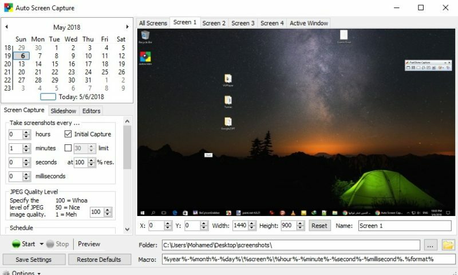
Task: Go to the previous month in the calendar
Action: coord(6,27)
